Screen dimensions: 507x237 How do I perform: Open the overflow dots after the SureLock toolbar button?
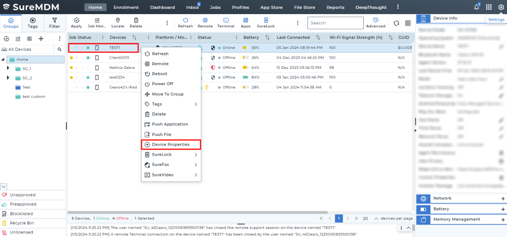297,23
